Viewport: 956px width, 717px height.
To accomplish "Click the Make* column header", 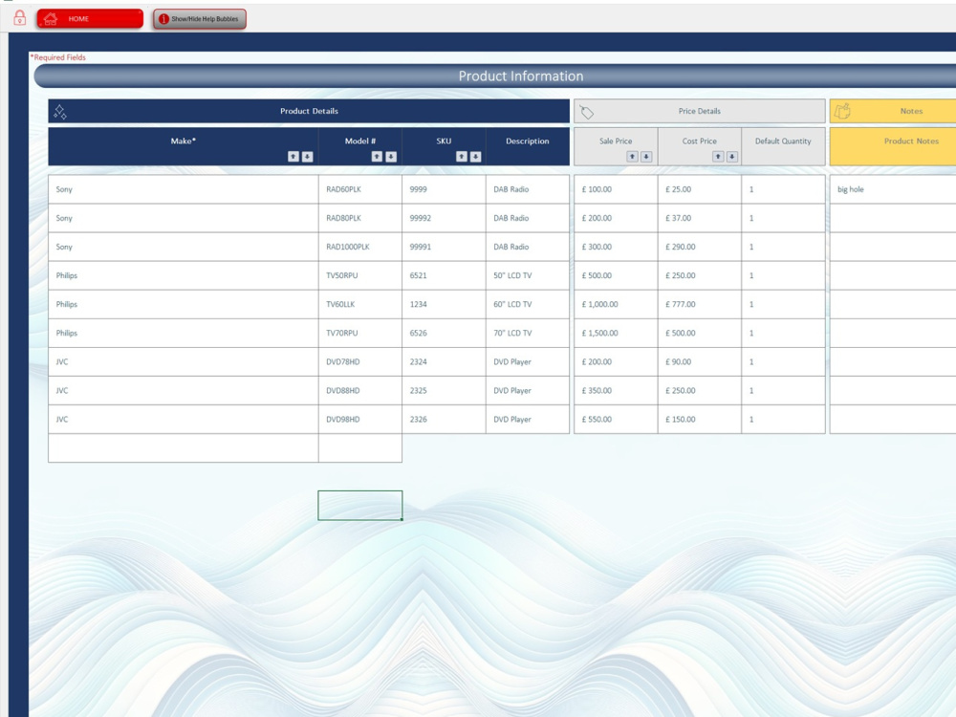I will click(x=183, y=146).
